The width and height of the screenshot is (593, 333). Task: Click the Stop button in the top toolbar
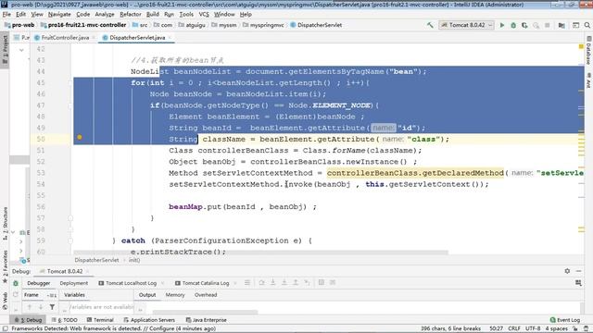[x=548, y=25]
